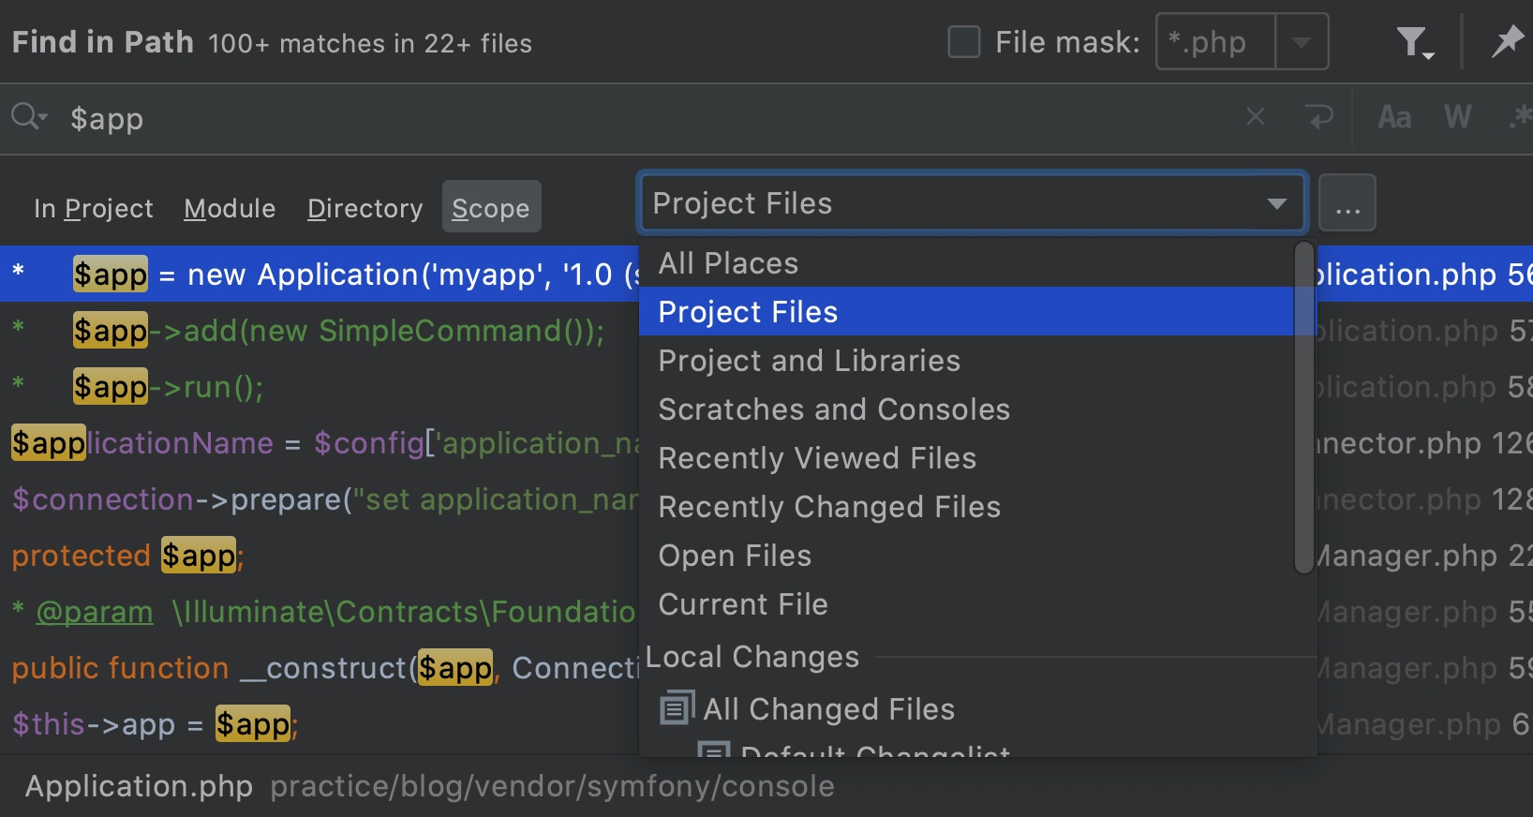Enable the File mask checkbox
This screenshot has width=1533, height=817.
964,42
